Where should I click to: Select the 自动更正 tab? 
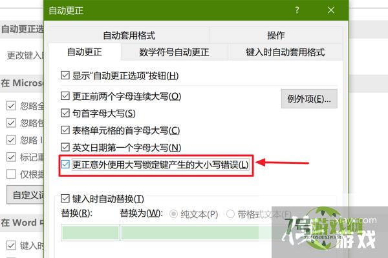click(84, 52)
